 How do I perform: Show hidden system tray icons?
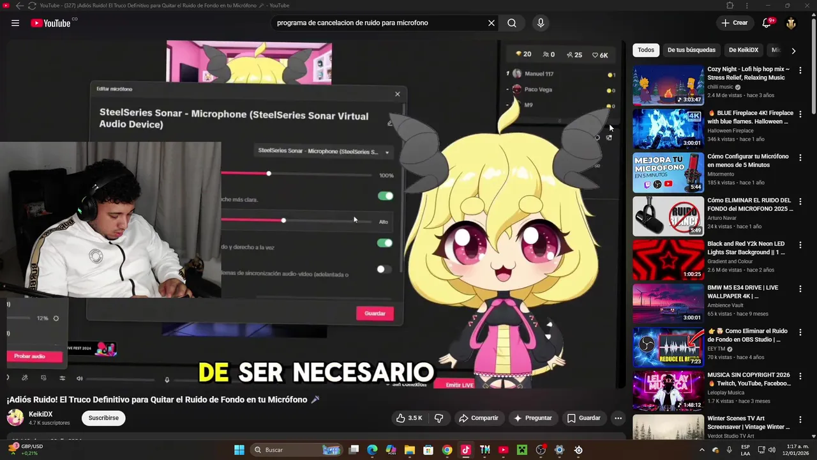[701, 450]
